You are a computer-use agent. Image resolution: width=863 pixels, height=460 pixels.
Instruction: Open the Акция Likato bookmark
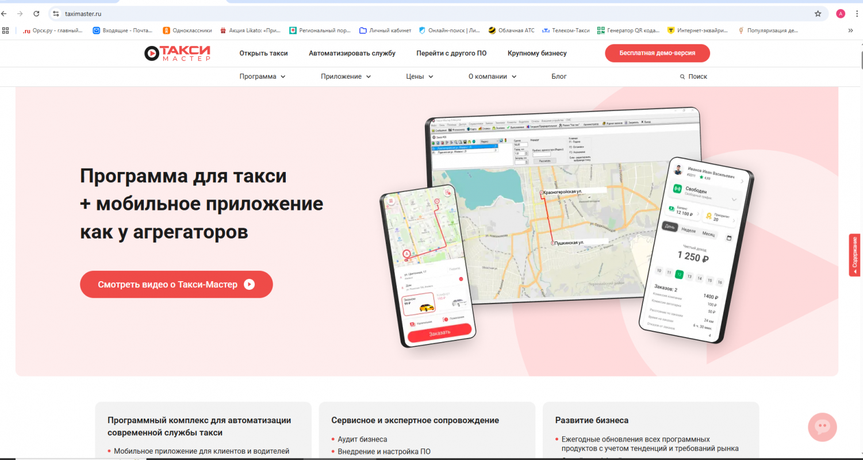click(x=250, y=30)
